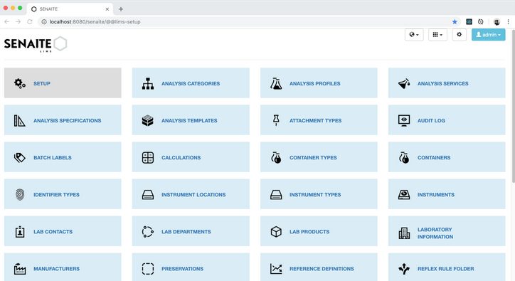Click the Laboratory Information building icon

pyautogui.click(x=404, y=233)
